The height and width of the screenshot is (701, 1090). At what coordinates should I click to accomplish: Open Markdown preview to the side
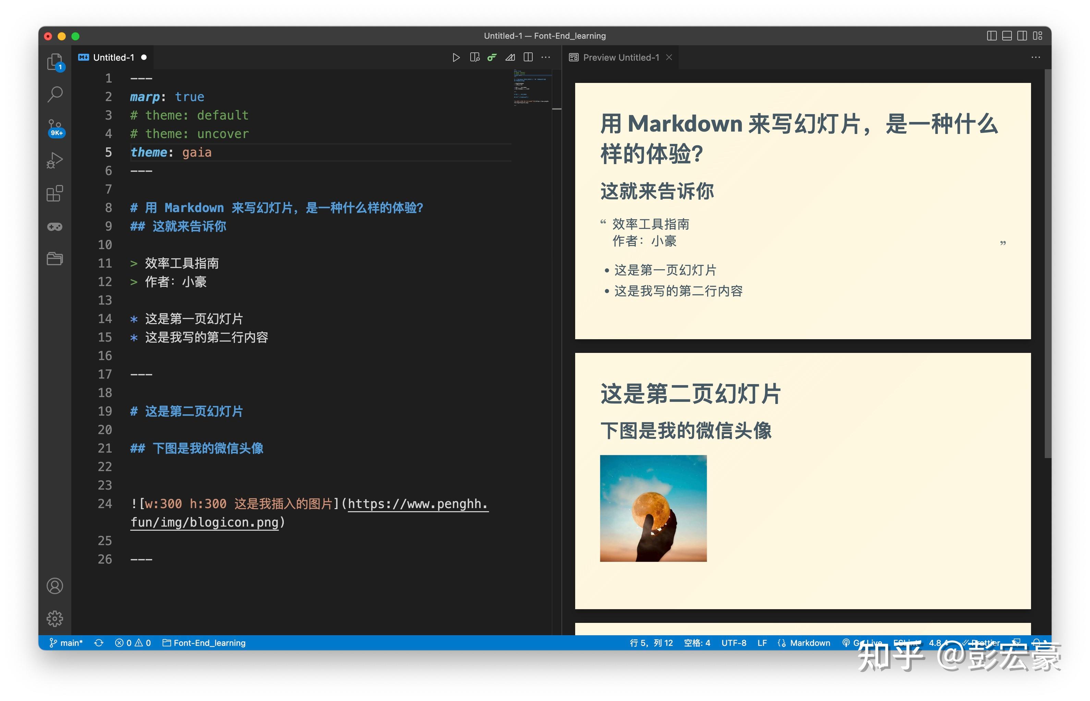[x=475, y=57]
